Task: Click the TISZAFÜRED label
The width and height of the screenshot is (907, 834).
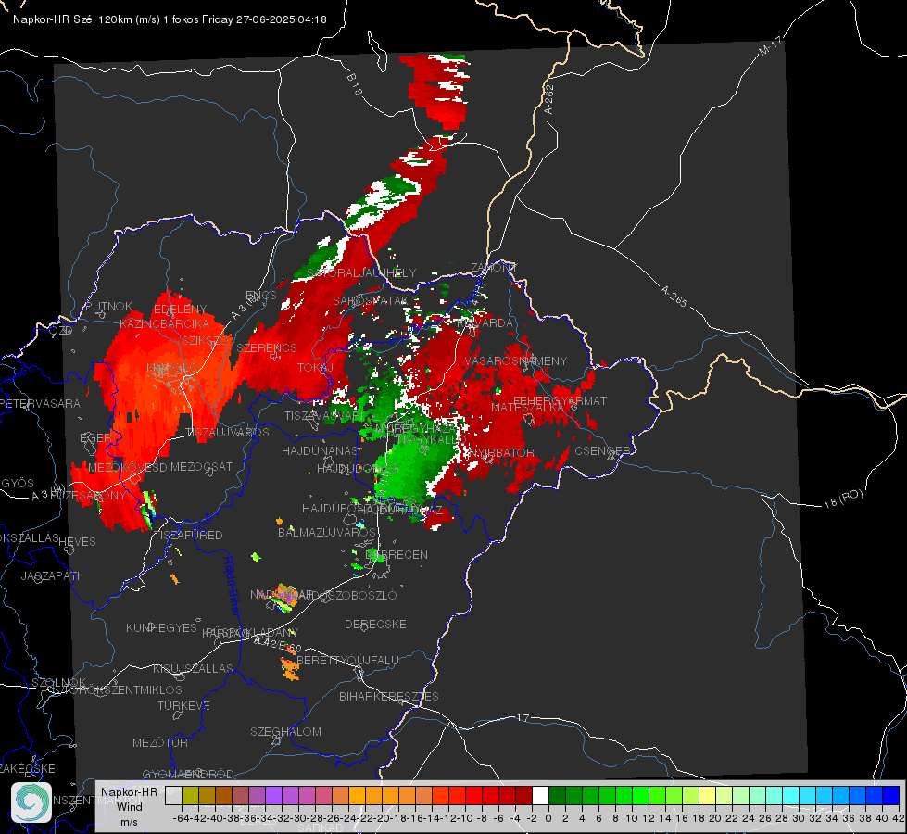Action: click(x=188, y=536)
